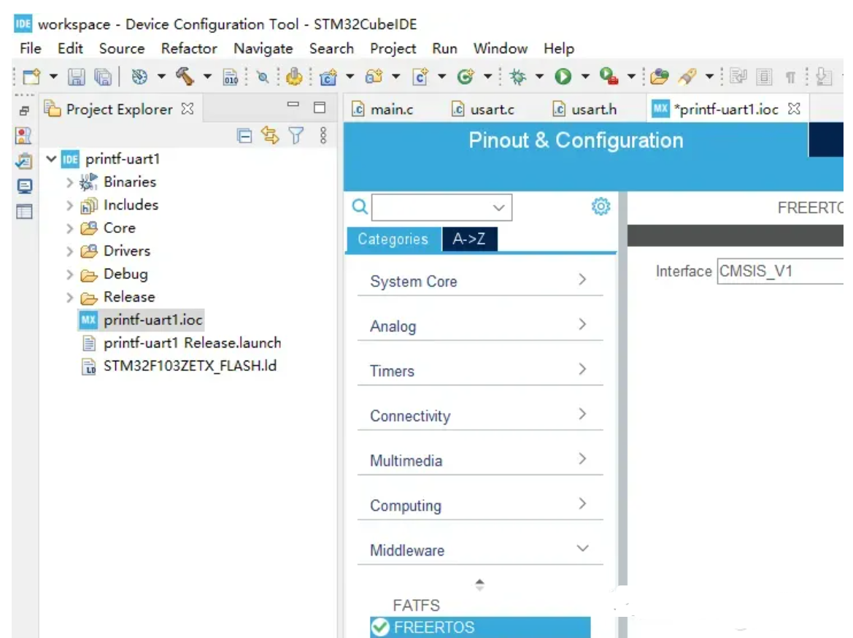Click the settings gear in Categories panel
Viewport: 853px width, 638px height.
(601, 207)
